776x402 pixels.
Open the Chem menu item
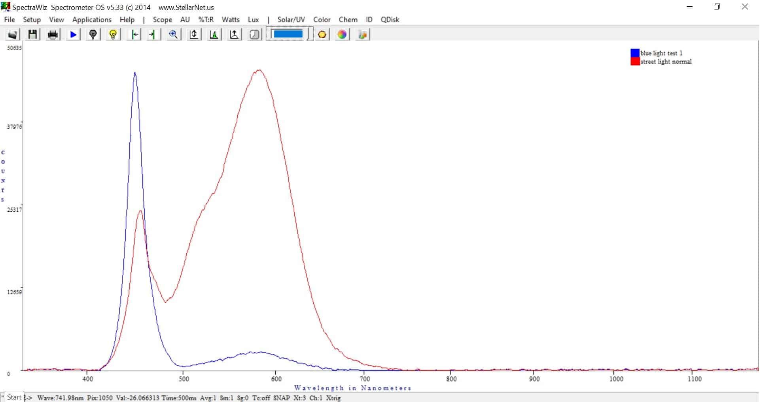click(x=348, y=19)
